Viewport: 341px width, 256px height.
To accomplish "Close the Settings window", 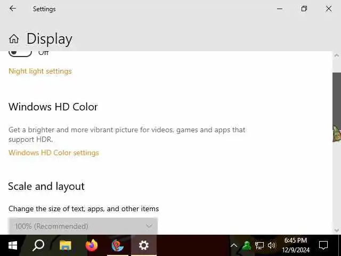I will tap(329, 9).
